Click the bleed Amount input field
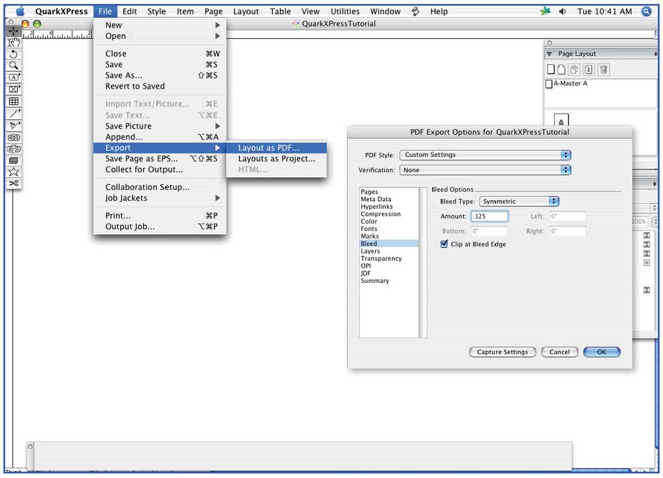Screen dimensions: 663x478 click(490, 216)
